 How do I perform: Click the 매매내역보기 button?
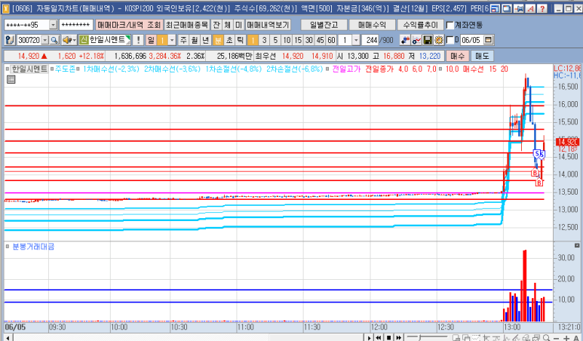point(268,25)
